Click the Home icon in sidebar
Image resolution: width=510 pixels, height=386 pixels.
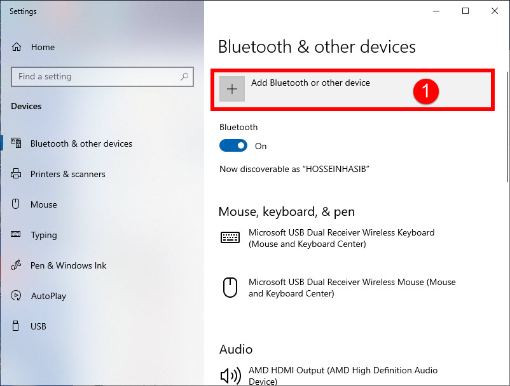coord(17,47)
